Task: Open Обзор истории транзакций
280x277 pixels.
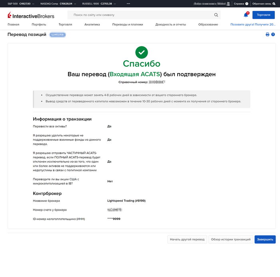Action: pyautogui.click(x=230, y=239)
